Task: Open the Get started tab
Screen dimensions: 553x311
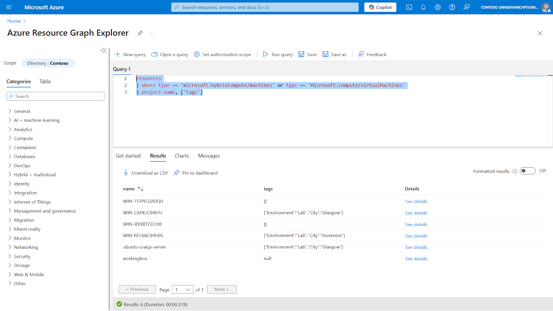Action: click(x=128, y=156)
